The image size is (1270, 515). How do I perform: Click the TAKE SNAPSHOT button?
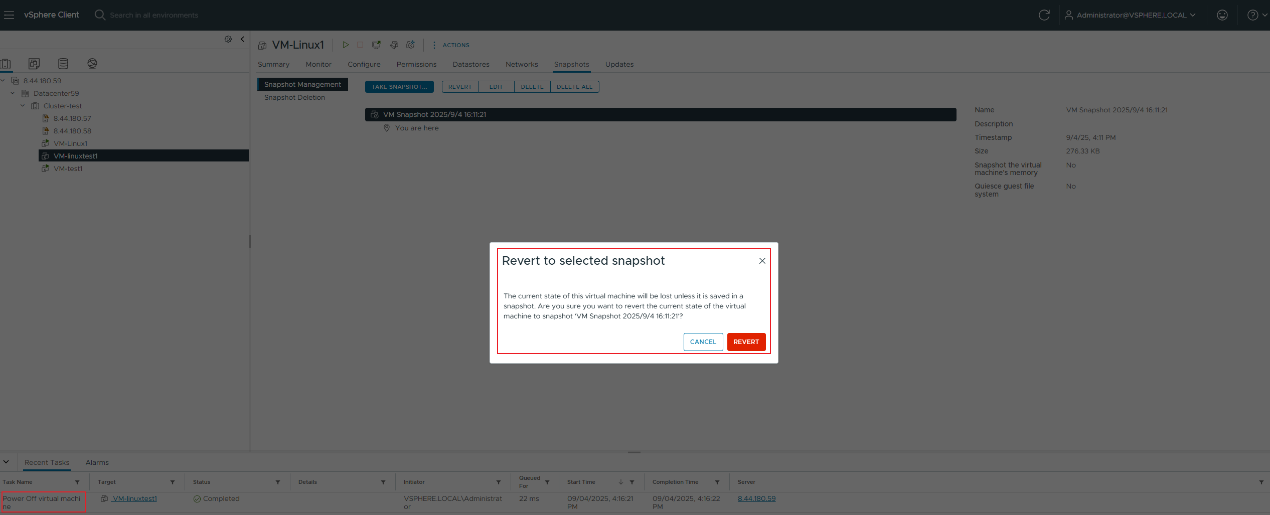399,87
